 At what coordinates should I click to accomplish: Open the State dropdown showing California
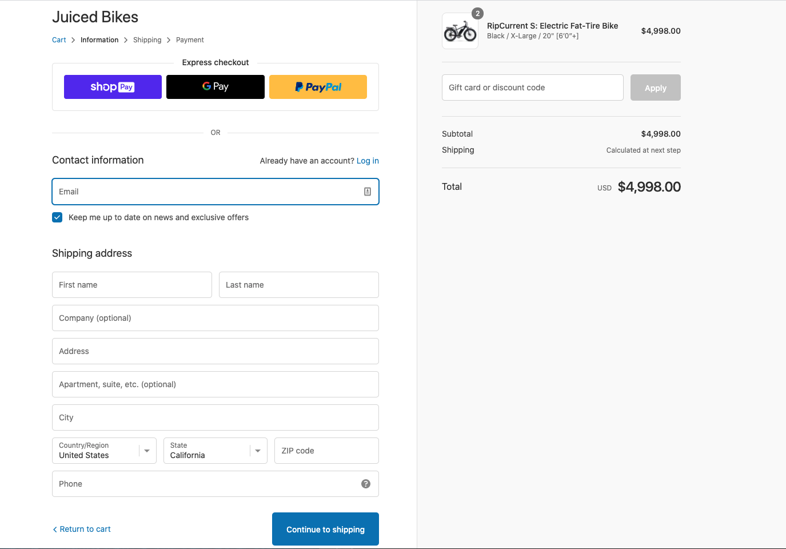(216, 451)
